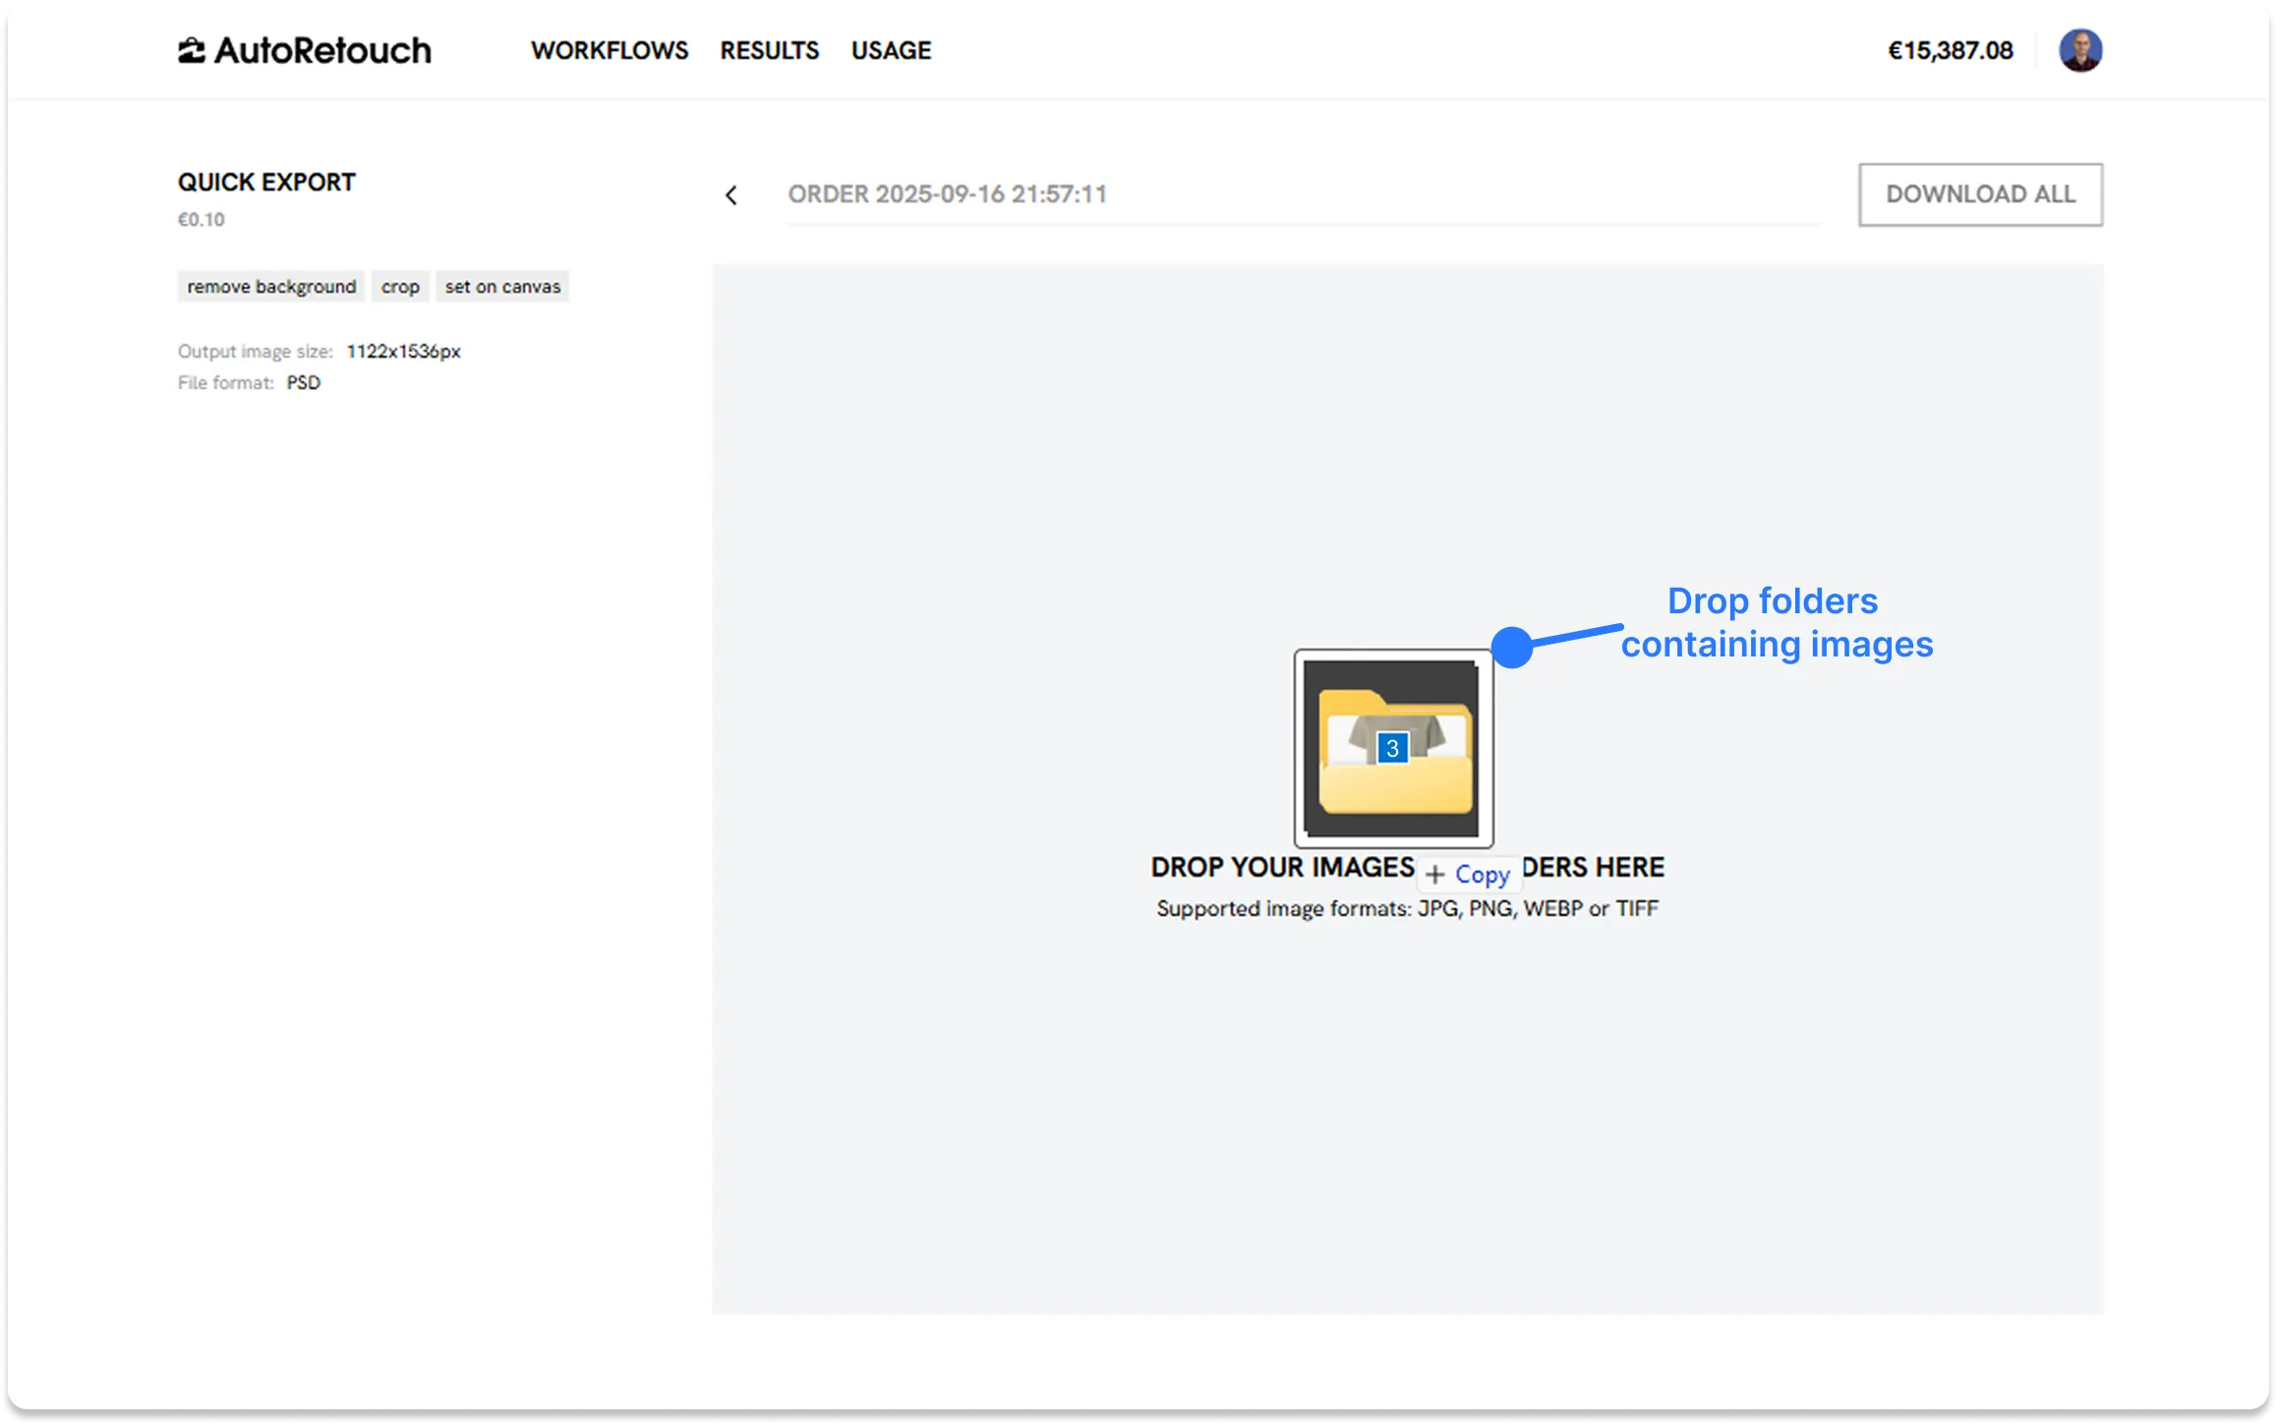The width and height of the screenshot is (2277, 1425).
Task: Open the USAGE section
Action: [891, 50]
